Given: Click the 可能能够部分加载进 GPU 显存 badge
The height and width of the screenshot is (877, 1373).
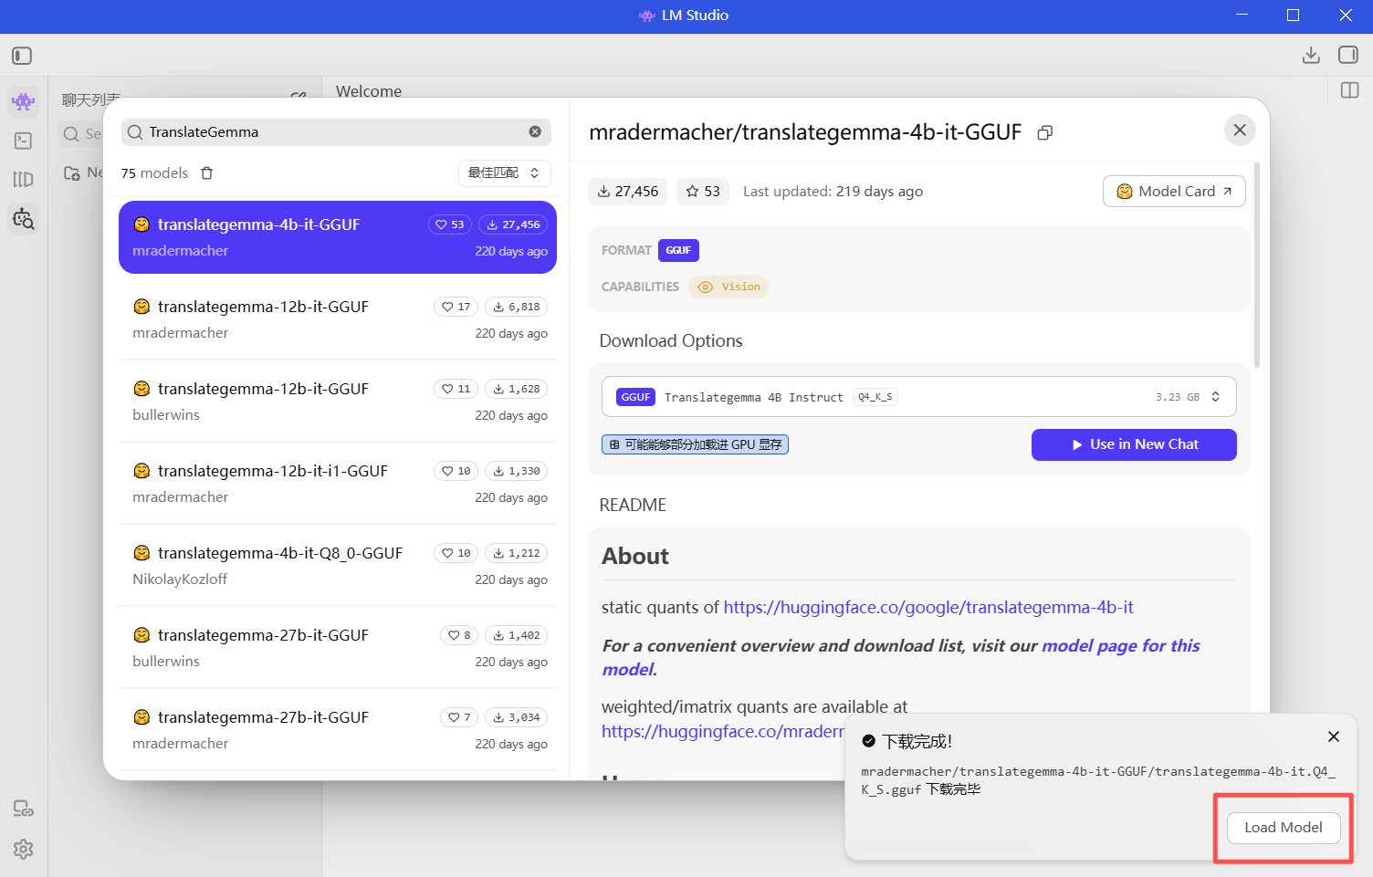Looking at the screenshot, I should [x=695, y=444].
